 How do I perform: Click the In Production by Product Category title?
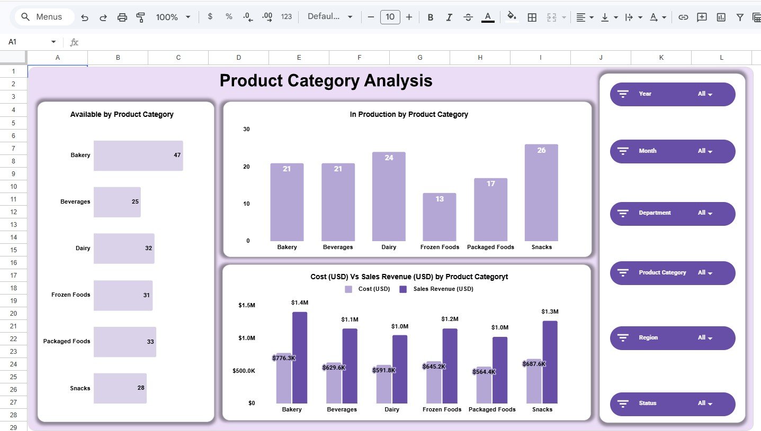tap(409, 114)
